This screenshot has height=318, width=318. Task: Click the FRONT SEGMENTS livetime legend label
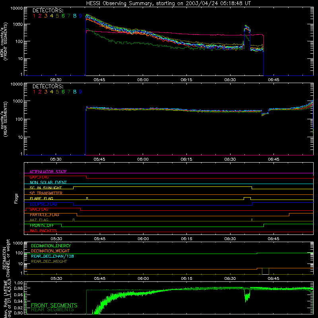point(54,305)
